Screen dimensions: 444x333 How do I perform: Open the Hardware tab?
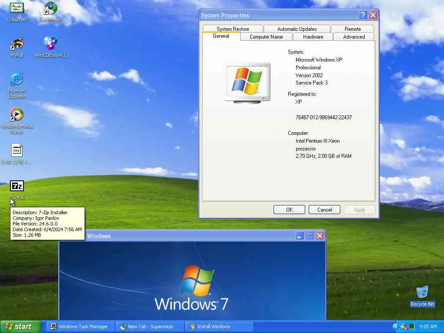pos(313,37)
